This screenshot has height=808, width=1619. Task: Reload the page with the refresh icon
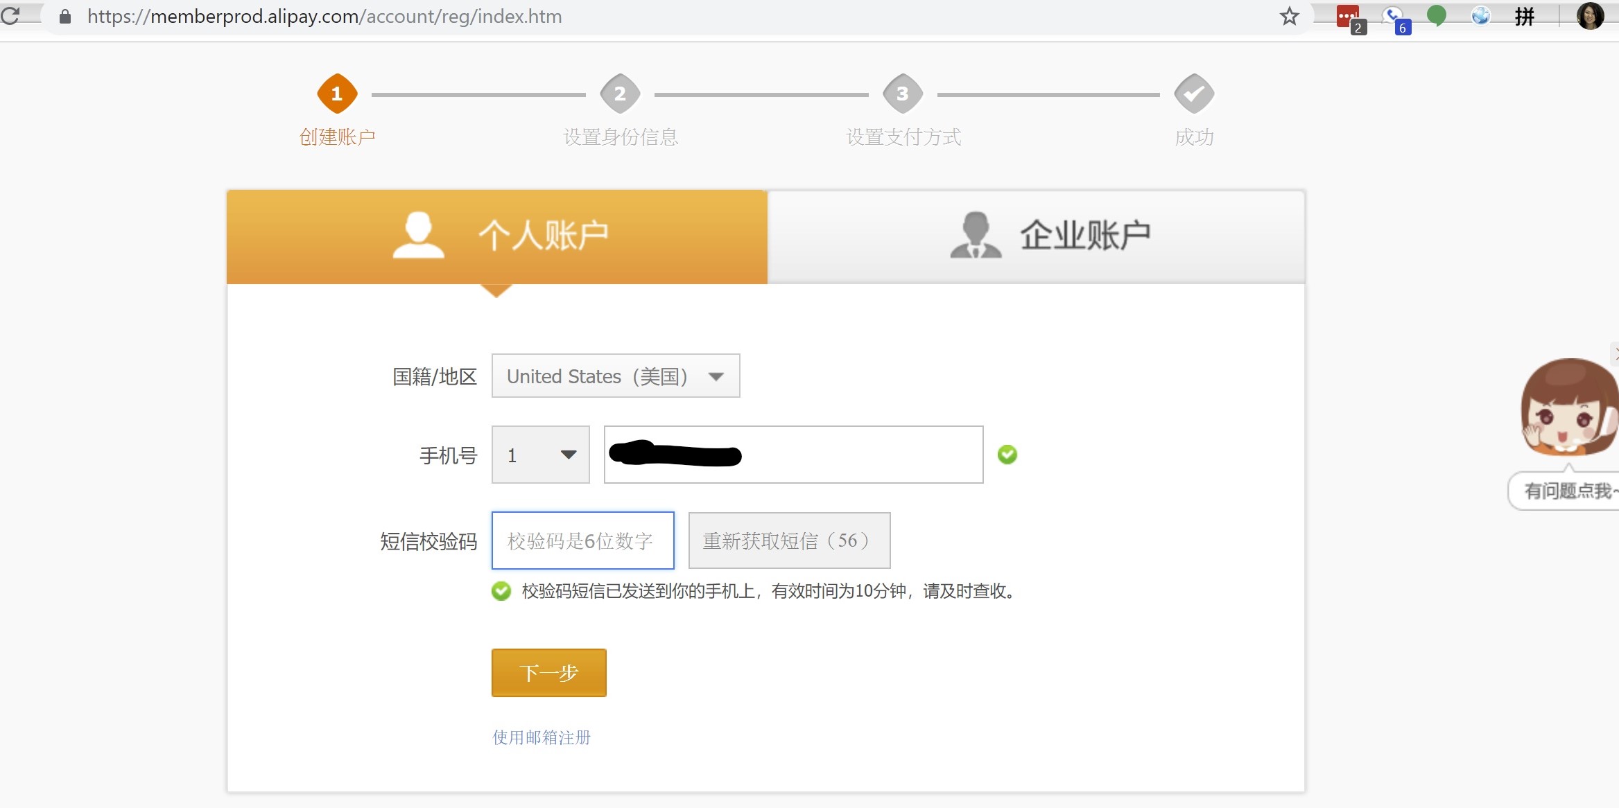coord(10,15)
